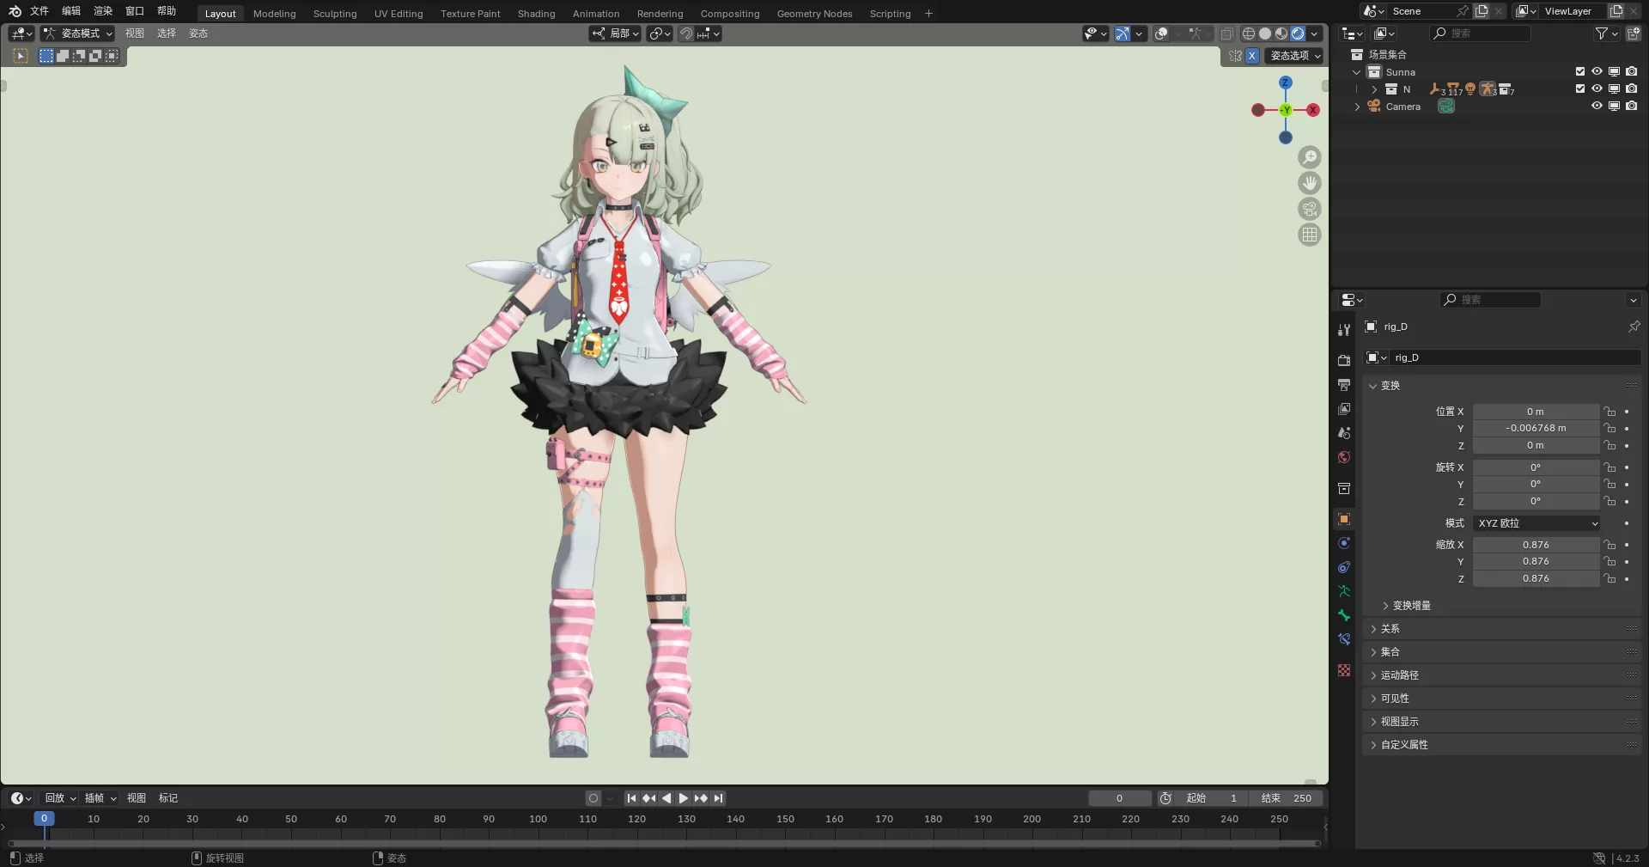Click the 缩放 X scale value field

1536,544
